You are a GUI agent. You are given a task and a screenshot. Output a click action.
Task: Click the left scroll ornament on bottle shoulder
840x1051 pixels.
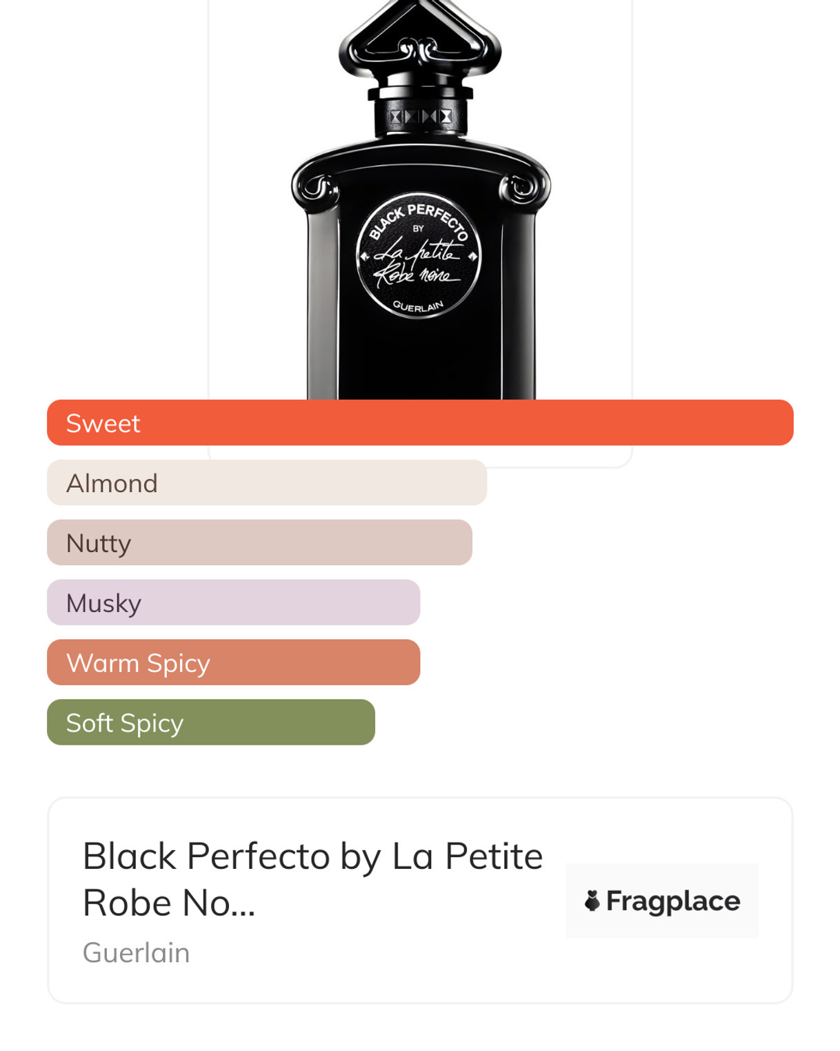314,187
